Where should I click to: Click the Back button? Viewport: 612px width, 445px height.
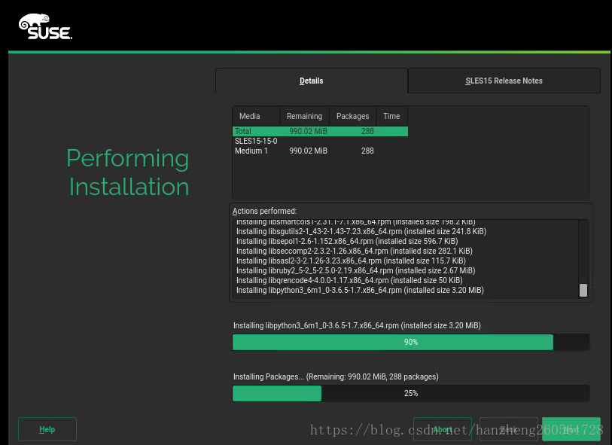coord(509,429)
